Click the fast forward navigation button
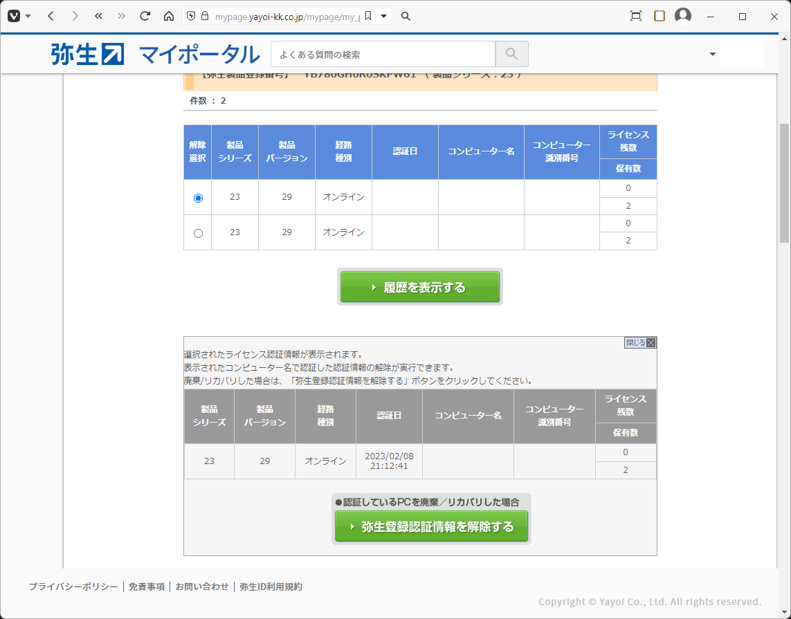This screenshot has height=619, width=791. (122, 16)
